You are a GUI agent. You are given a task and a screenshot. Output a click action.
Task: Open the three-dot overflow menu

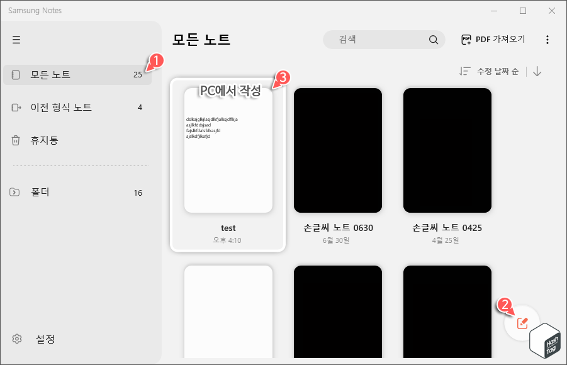coord(547,39)
